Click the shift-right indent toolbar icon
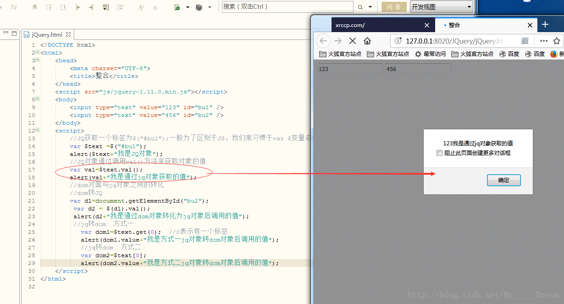This screenshot has height=304, width=564. click(91, 7)
